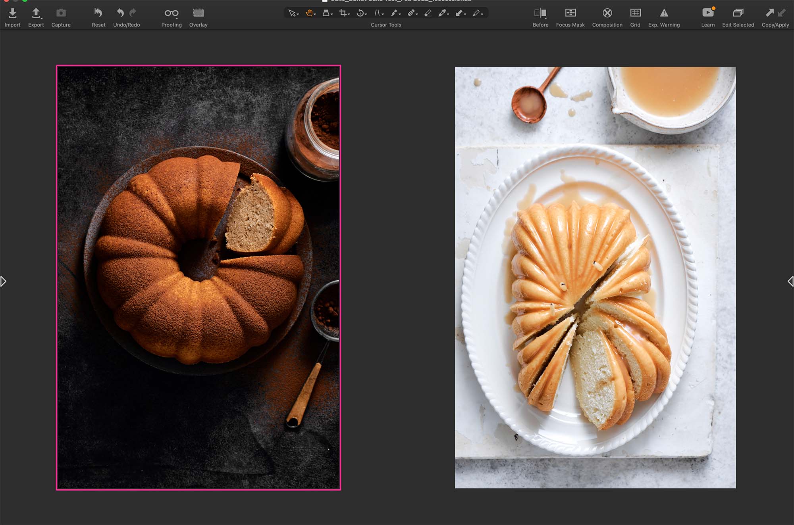Click the Import icon

pos(12,13)
